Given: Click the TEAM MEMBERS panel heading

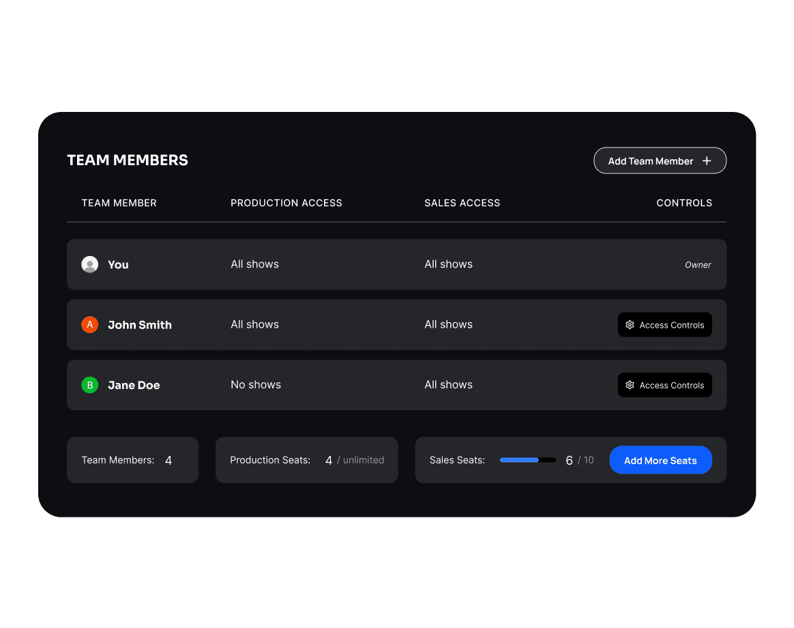Looking at the screenshot, I should (127, 160).
